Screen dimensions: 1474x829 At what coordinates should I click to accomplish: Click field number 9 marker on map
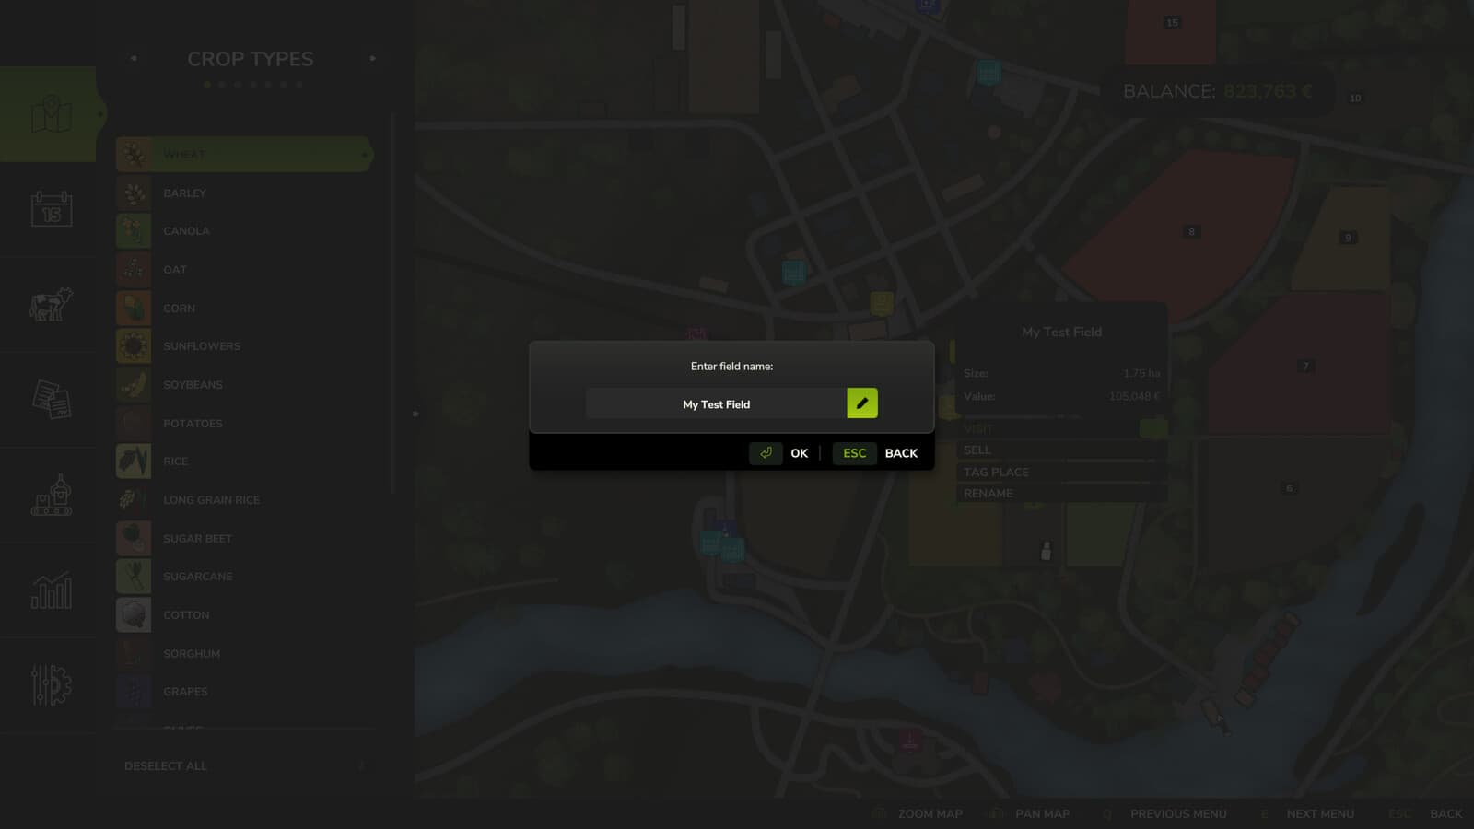[1348, 238]
